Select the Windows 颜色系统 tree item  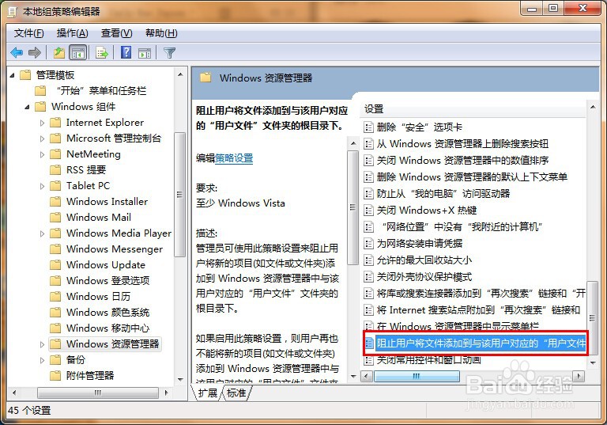(x=107, y=312)
